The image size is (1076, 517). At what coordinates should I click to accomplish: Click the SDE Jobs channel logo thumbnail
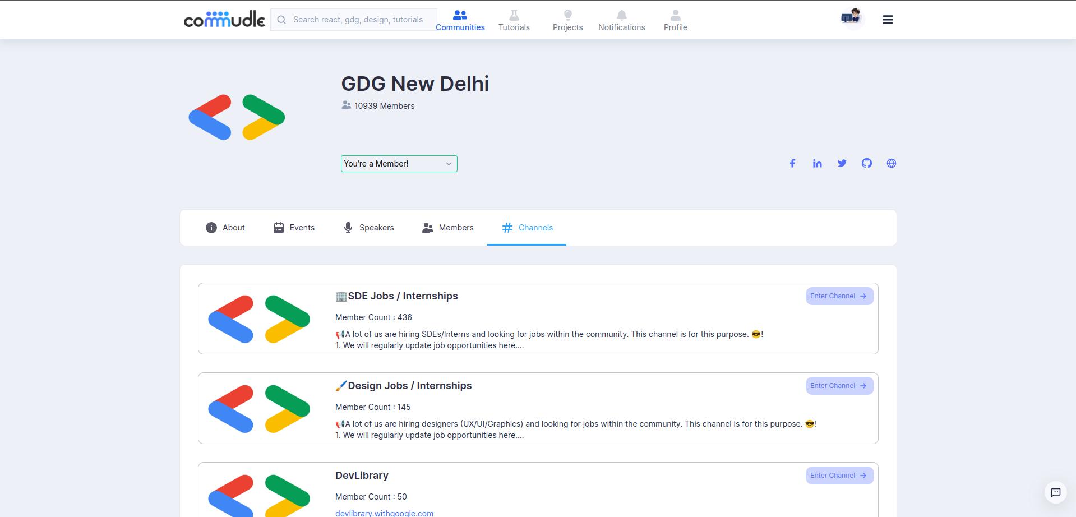click(259, 319)
